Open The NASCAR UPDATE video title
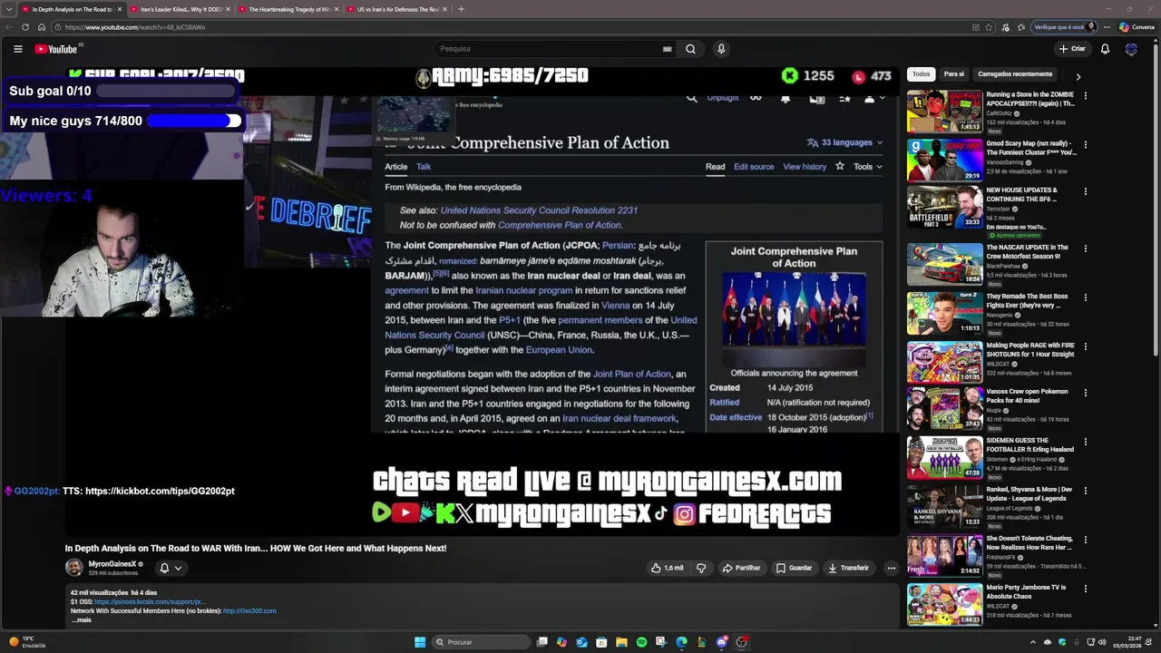1161x653 pixels. pyautogui.click(x=1027, y=251)
